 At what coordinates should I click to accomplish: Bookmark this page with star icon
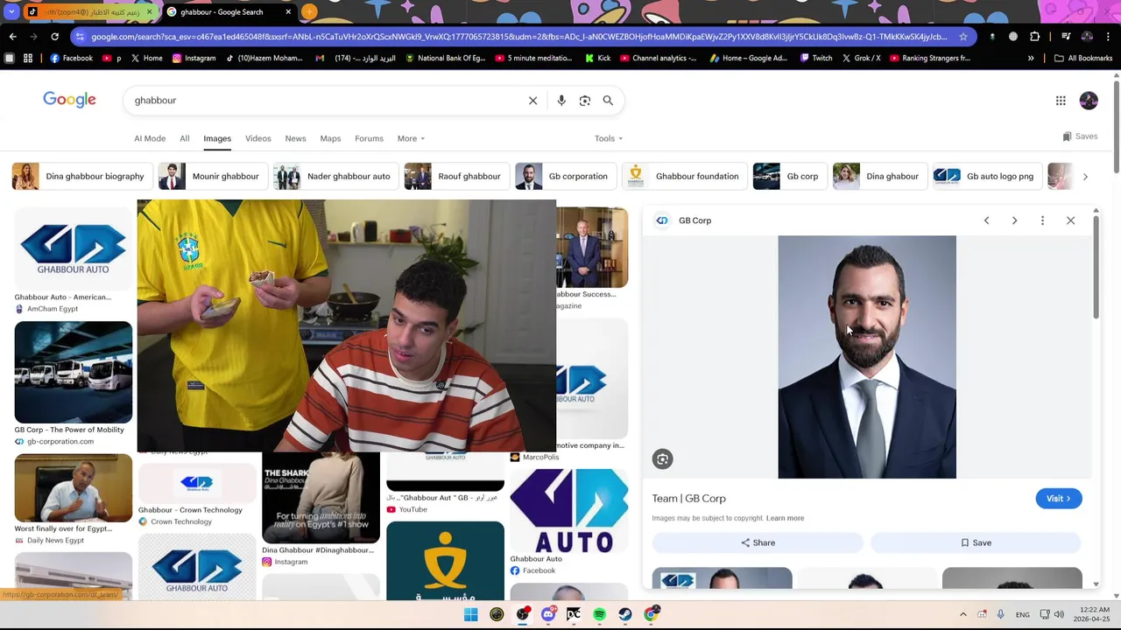click(x=963, y=37)
